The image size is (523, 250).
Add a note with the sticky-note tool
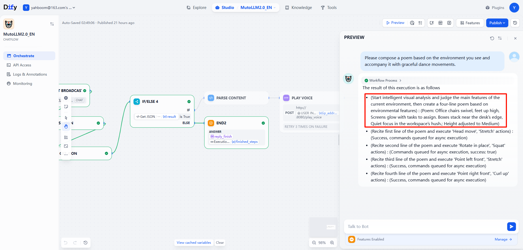(66, 107)
